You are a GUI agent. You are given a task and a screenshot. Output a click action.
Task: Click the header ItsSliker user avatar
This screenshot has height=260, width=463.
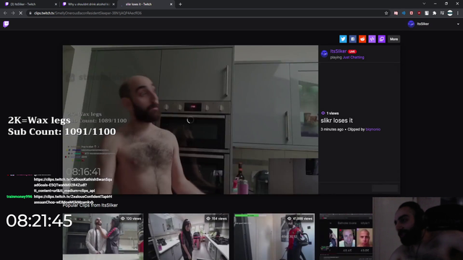point(411,24)
